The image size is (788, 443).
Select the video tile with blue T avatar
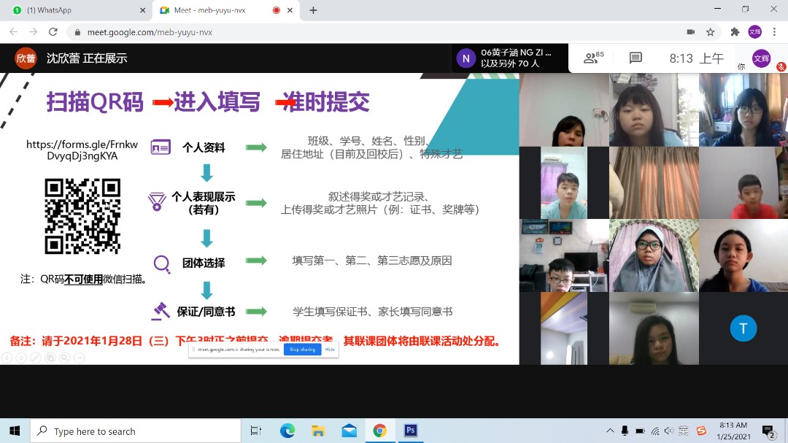[743, 328]
